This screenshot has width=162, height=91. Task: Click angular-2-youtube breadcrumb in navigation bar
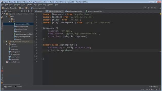10,8
